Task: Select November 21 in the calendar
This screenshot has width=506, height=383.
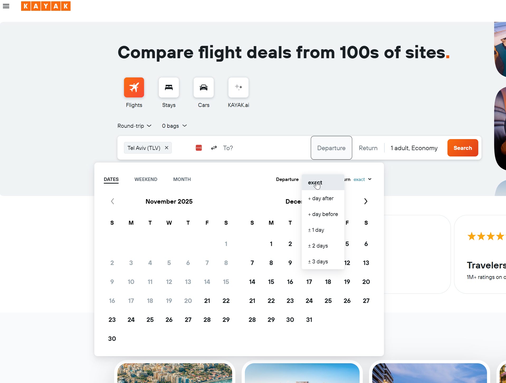Action: (x=207, y=301)
